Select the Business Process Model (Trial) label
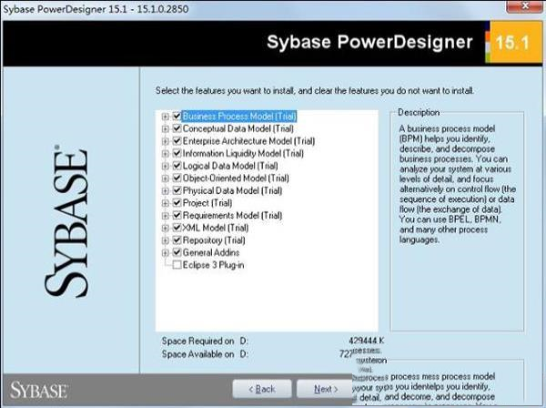Viewport: 546px width, 408px height. point(239,116)
